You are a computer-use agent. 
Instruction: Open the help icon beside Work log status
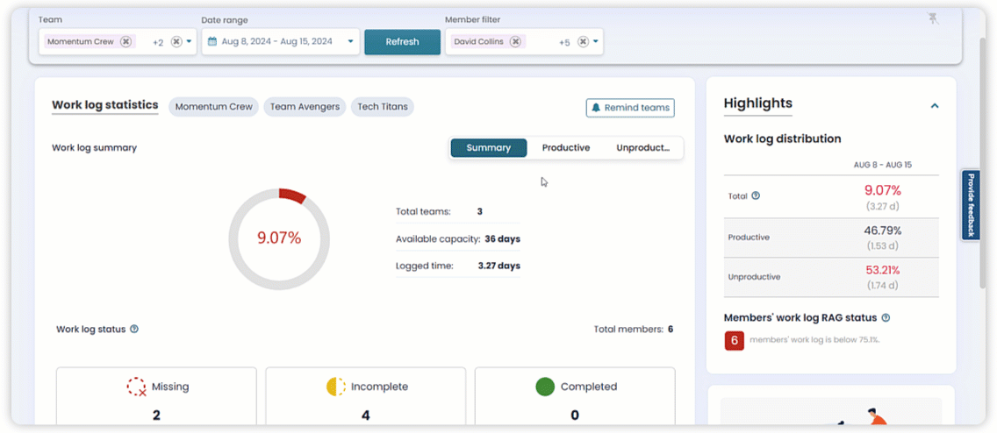tap(134, 330)
